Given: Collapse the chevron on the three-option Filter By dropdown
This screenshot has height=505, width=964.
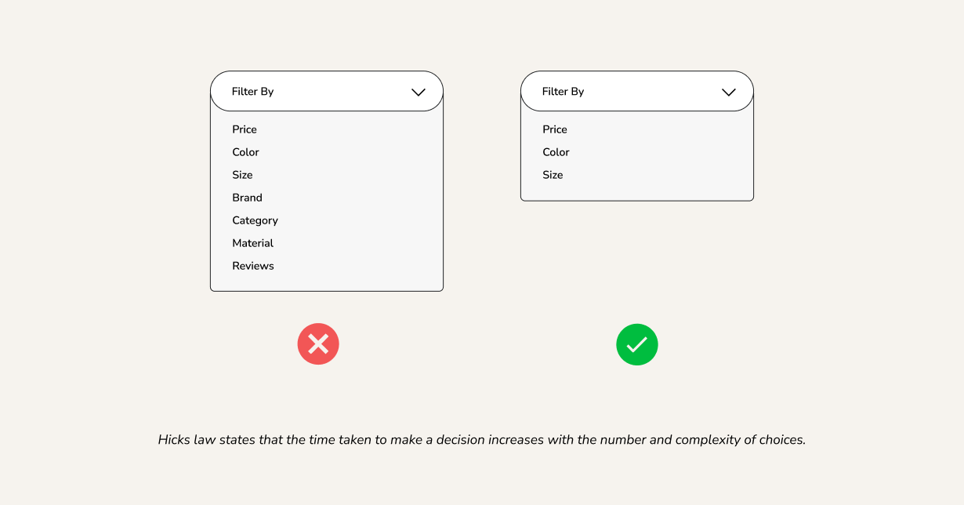Looking at the screenshot, I should 729,92.
